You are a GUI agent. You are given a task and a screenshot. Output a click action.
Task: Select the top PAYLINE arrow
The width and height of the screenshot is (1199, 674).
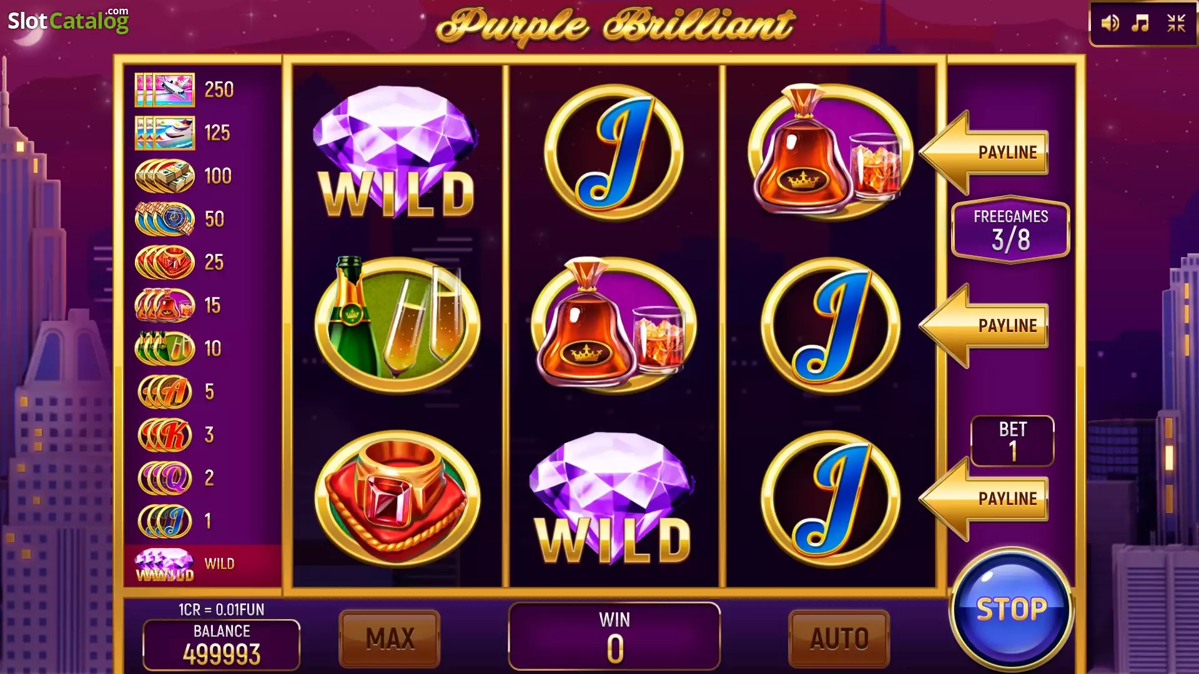(984, 152)
